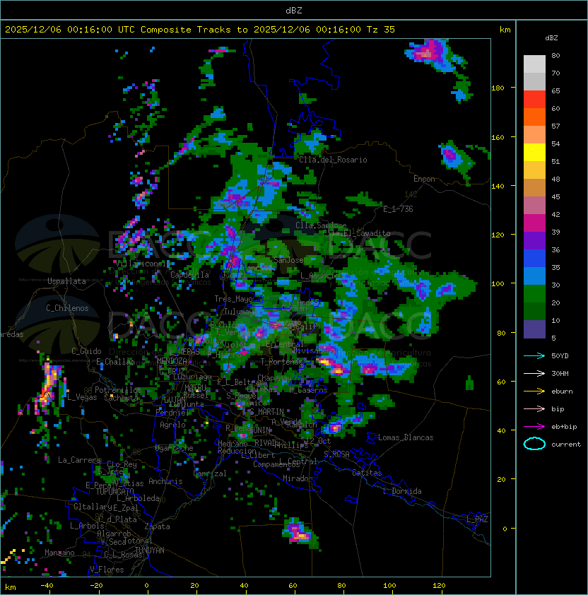Click the yellow eburn arrow in the legend
This screenshot has height=595, width=588.
534,391
